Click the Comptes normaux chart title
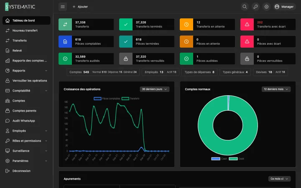Screen dimensions: 301x188 (197, 89)
